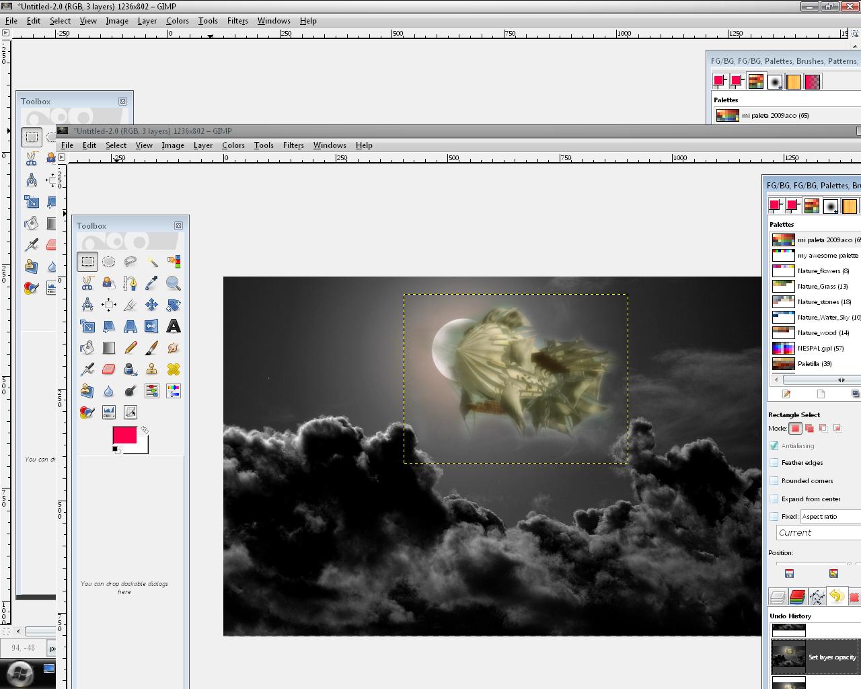The height and width of the screenshot is (689, 861).
Task: Select the Scale tool in front Toolbox
Action: [x=87, y=326]
